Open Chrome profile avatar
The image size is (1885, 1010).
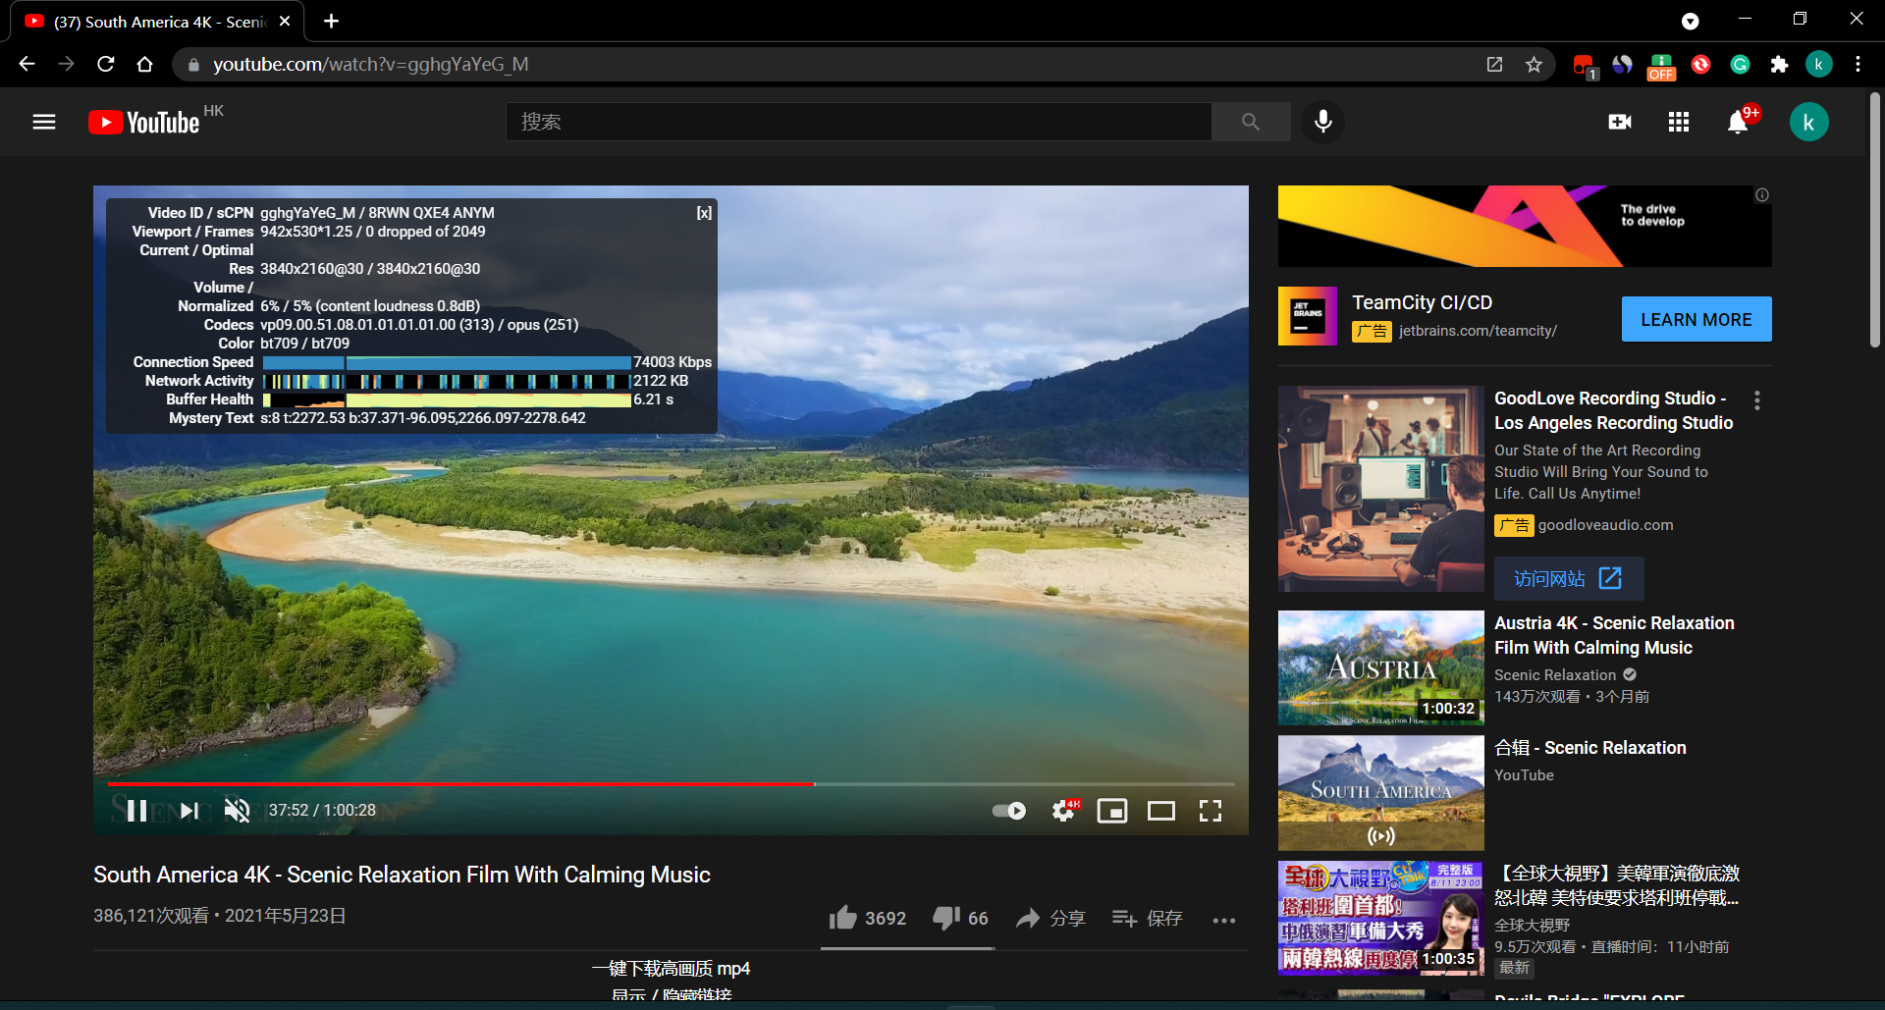pos(1818,64)
